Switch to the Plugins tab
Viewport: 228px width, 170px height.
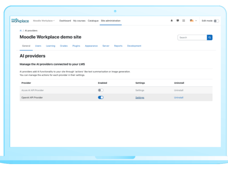[76, 46]
